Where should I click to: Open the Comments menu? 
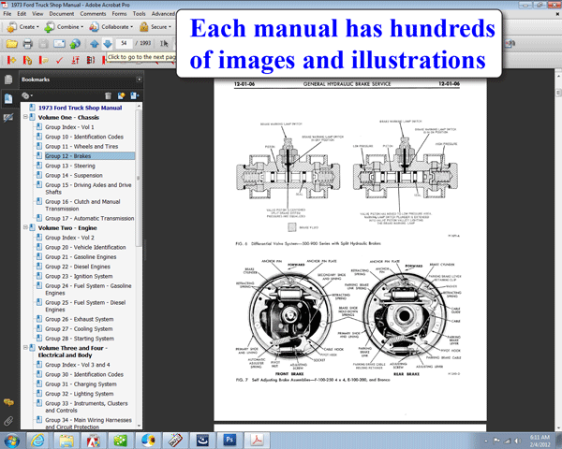pyautogui.click(x=93, y=14)
